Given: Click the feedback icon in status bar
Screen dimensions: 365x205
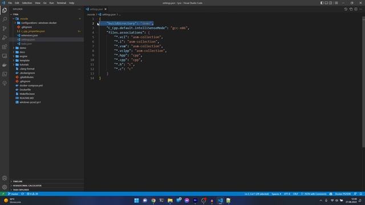Looking at the screenshot, I should click(355, 194).
